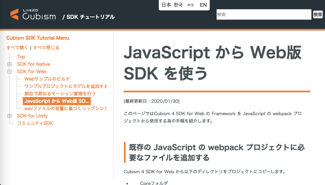The image size is (325, 185).
Task: Expand the SDK for Unity plus icon
Action: [x=9, y=116]
